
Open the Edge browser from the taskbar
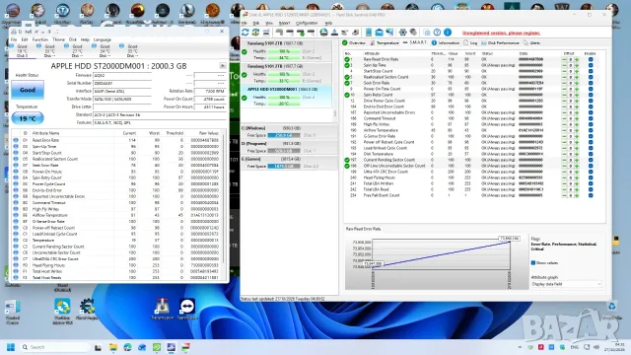point(127,347)
